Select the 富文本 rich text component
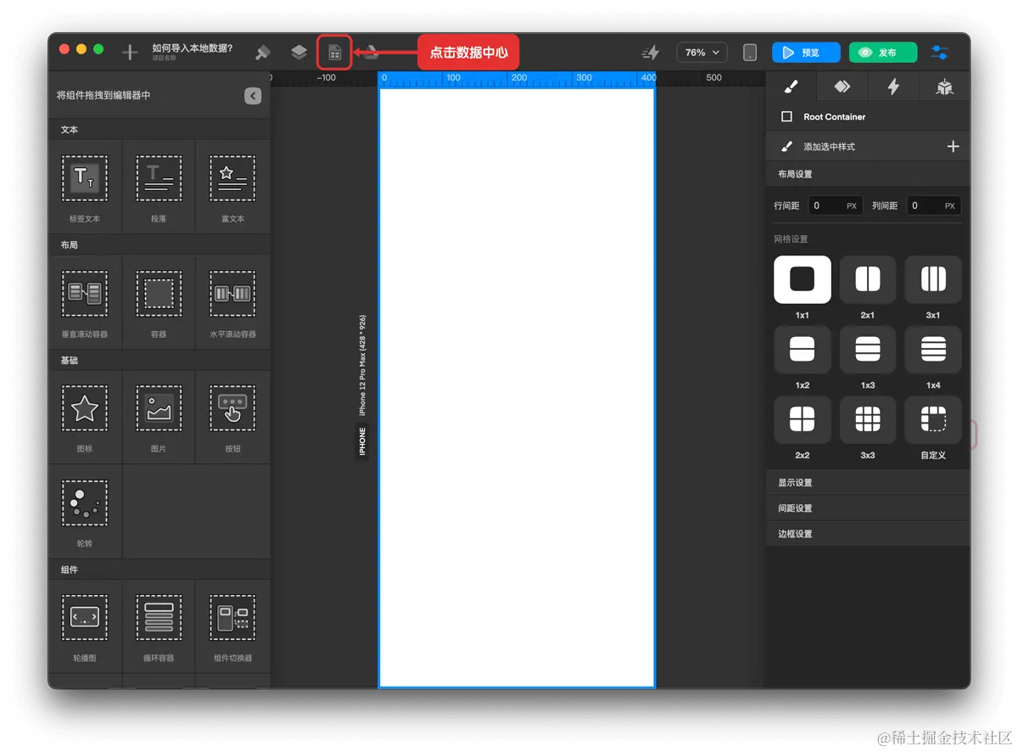The image size is (1018, 752). pos(232,187)
